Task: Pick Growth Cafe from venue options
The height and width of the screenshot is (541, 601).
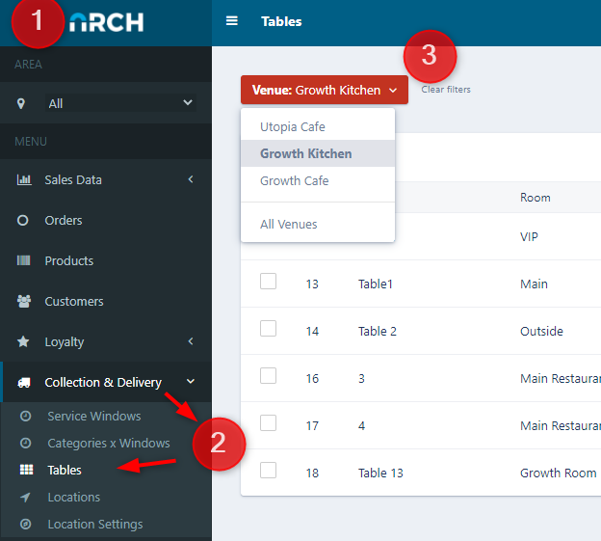Action: tap(294, 181)
